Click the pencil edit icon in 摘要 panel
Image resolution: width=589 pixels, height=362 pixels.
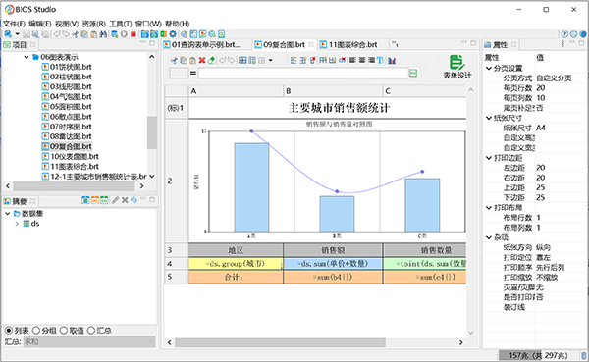[x=115, y=200]
